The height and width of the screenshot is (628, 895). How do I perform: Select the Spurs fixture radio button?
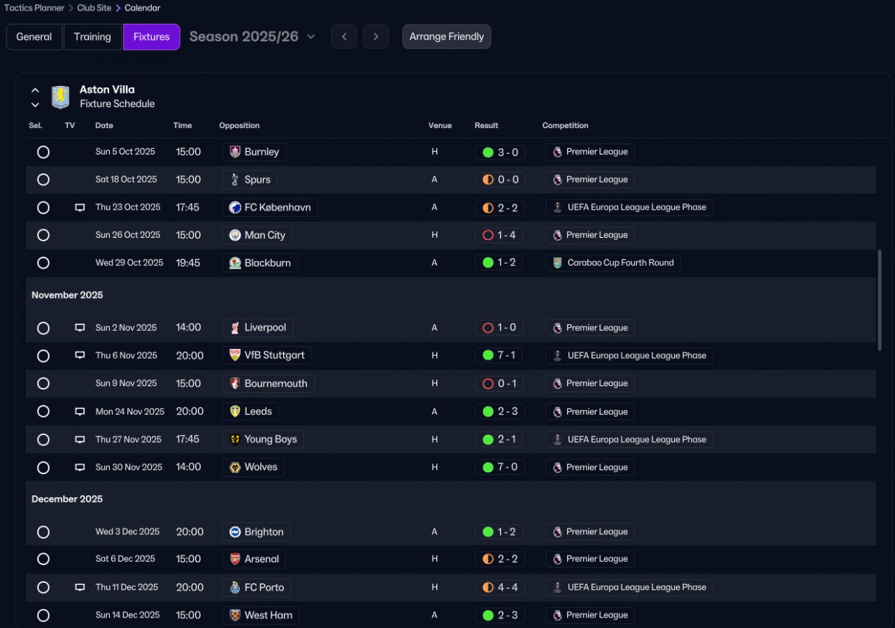click(43, 180)
